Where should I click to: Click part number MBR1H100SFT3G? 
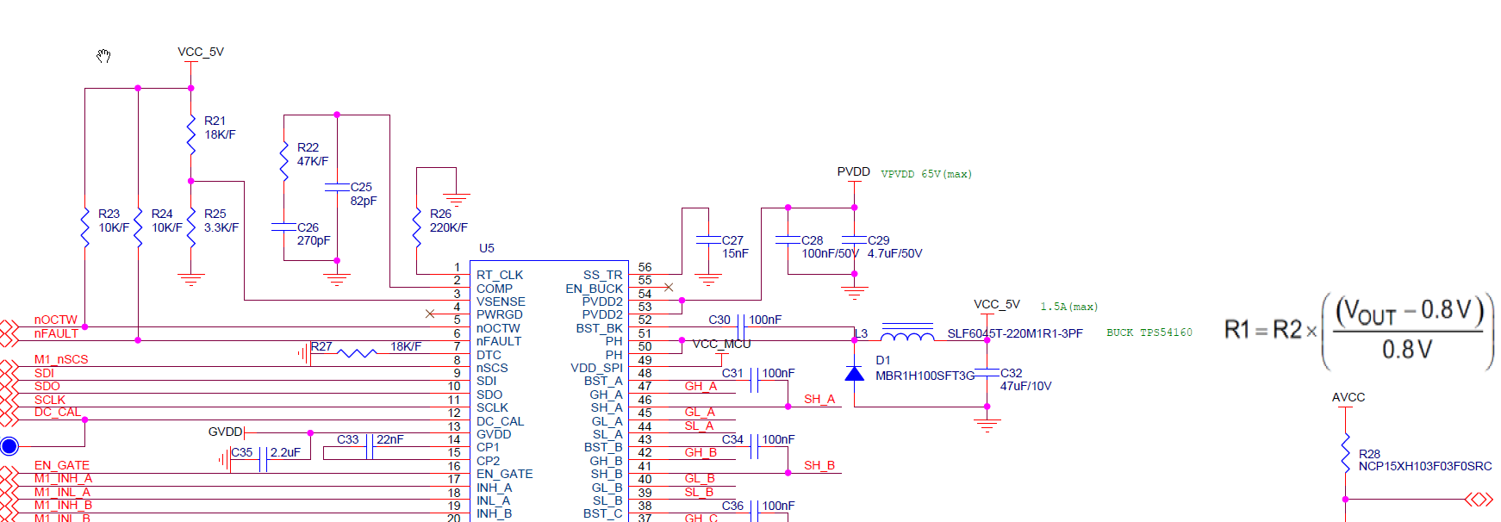925,376
